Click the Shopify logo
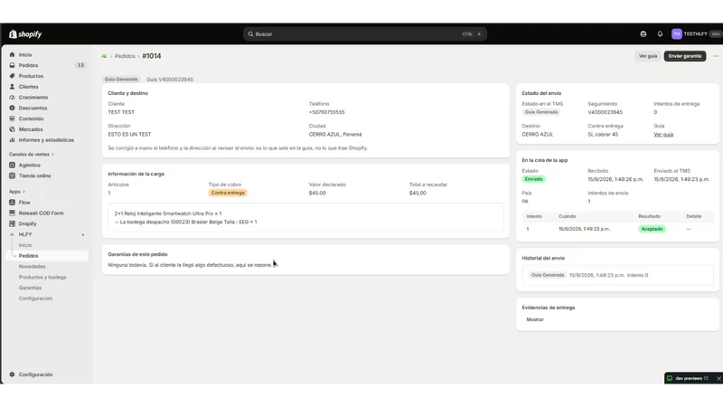 (x=25, y=34)
